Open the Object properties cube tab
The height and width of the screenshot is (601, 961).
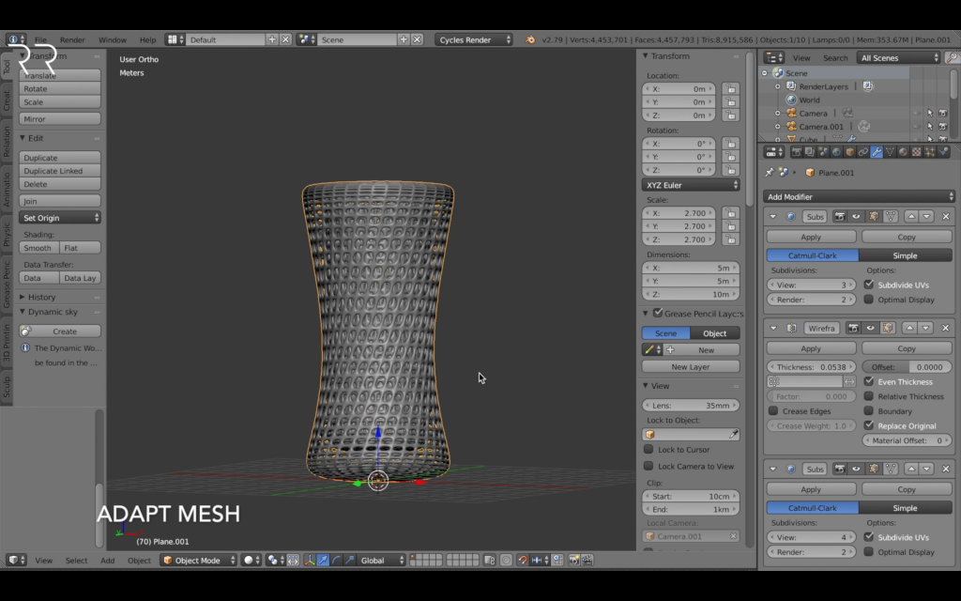849,151
